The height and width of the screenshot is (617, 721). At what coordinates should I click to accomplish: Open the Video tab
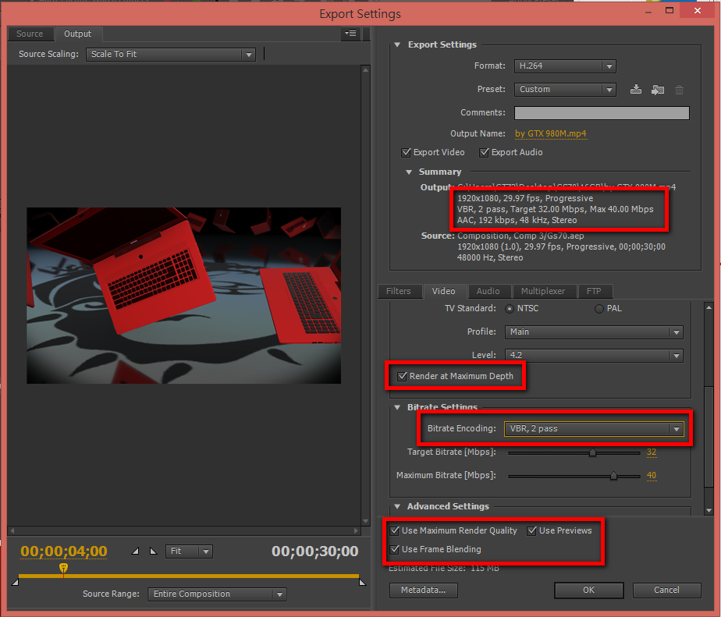click(444, 292)
